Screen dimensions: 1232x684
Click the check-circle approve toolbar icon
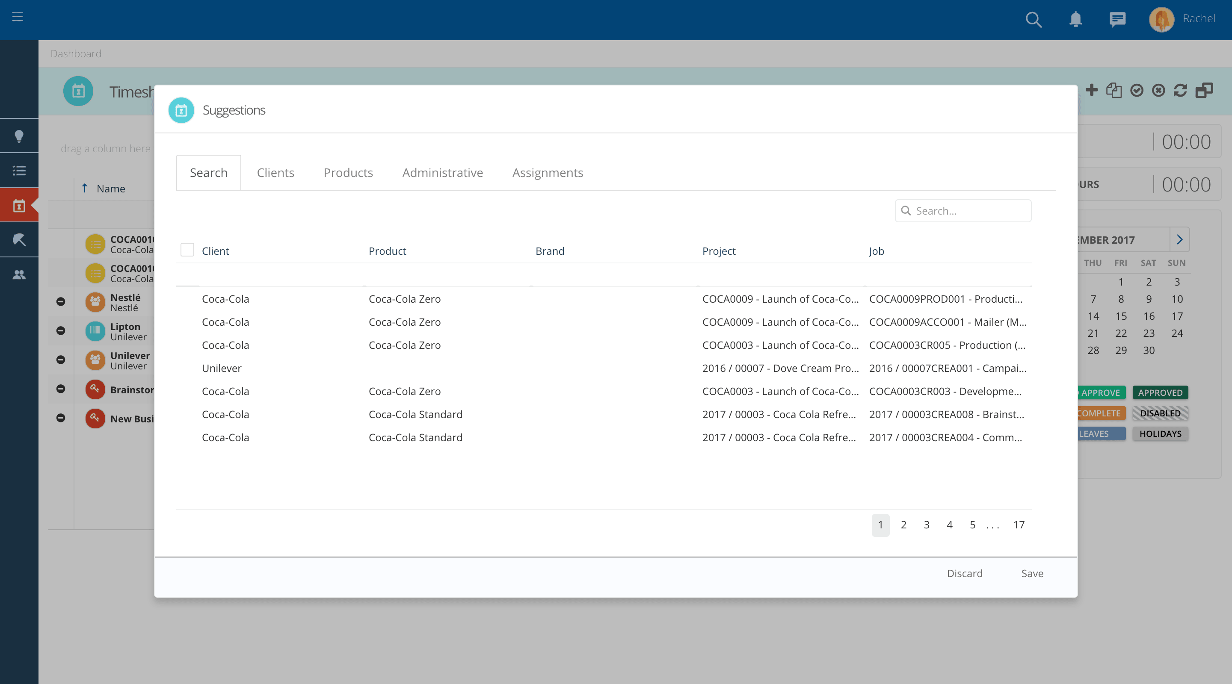pos(1136,90)
